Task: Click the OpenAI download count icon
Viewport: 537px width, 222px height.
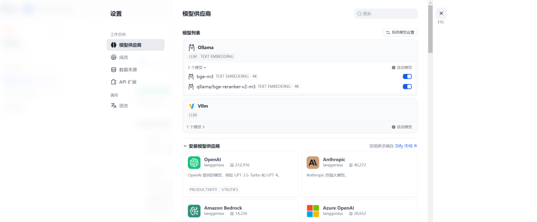Action: click(x=232, y=165)
